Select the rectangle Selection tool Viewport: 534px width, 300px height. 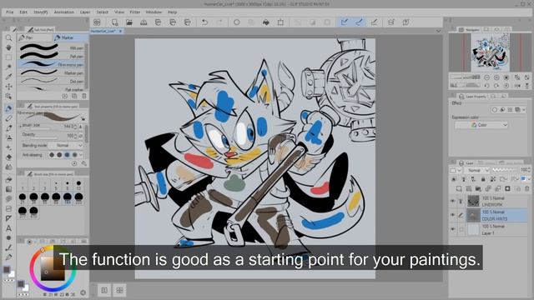[x=9, y=57]
